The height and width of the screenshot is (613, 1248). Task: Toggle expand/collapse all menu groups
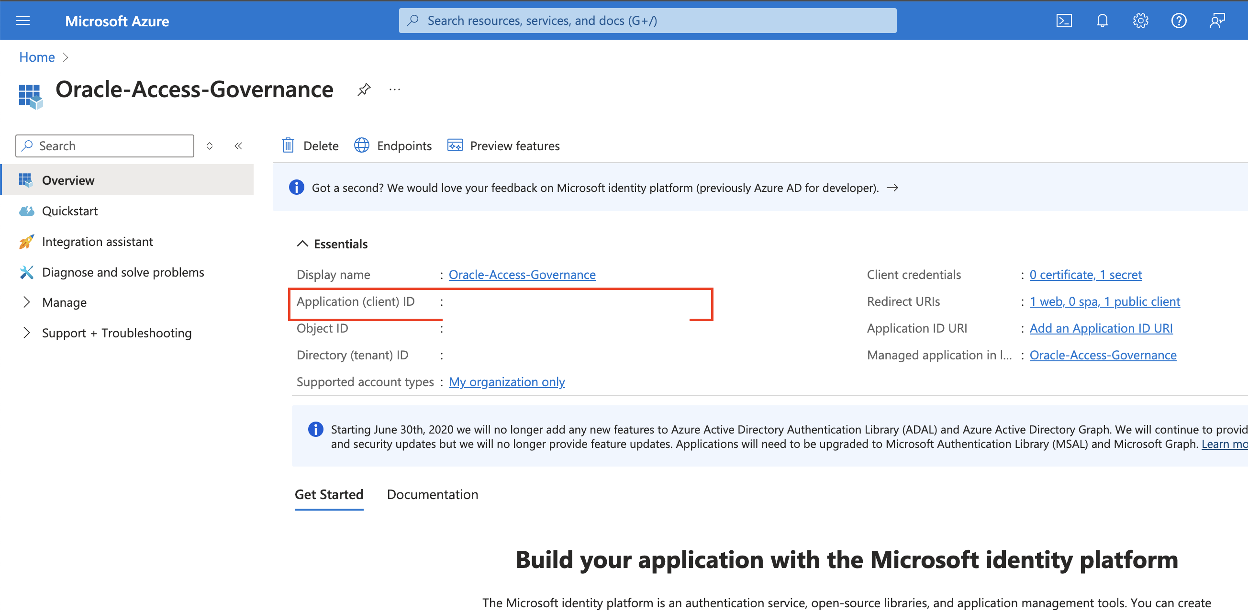tap(209, 146)
